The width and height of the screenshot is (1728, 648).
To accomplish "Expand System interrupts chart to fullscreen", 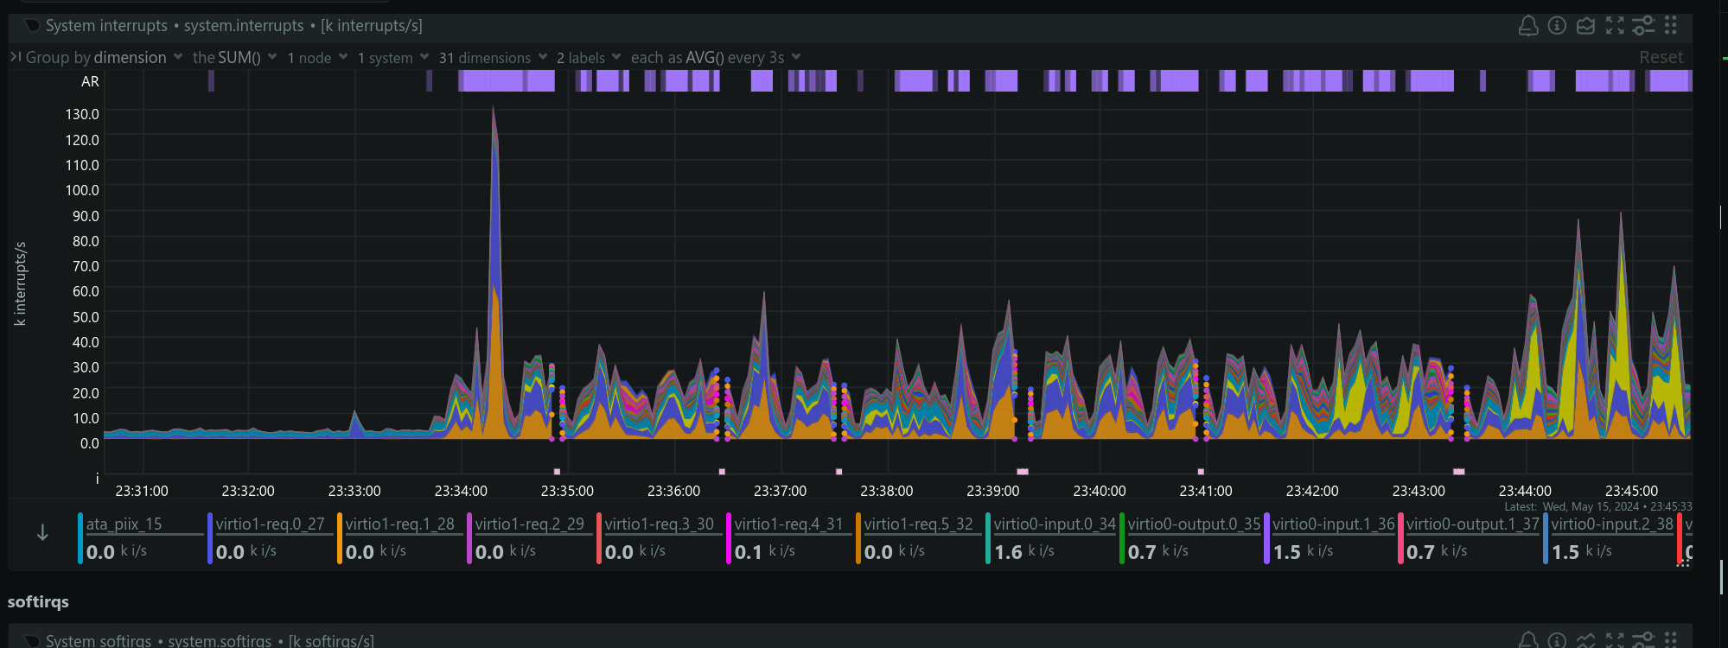I will tap(1615, 26).
